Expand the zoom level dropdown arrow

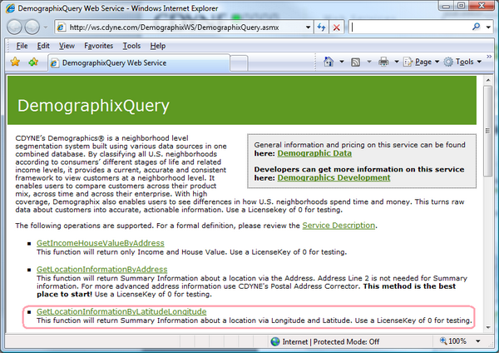(x=478, y=341)
